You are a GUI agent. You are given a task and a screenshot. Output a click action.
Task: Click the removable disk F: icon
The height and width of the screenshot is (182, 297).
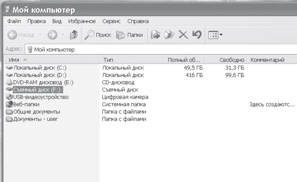tap(9, 89)
